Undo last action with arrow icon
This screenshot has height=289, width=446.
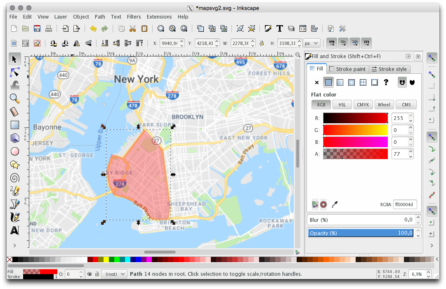point(93,28)
